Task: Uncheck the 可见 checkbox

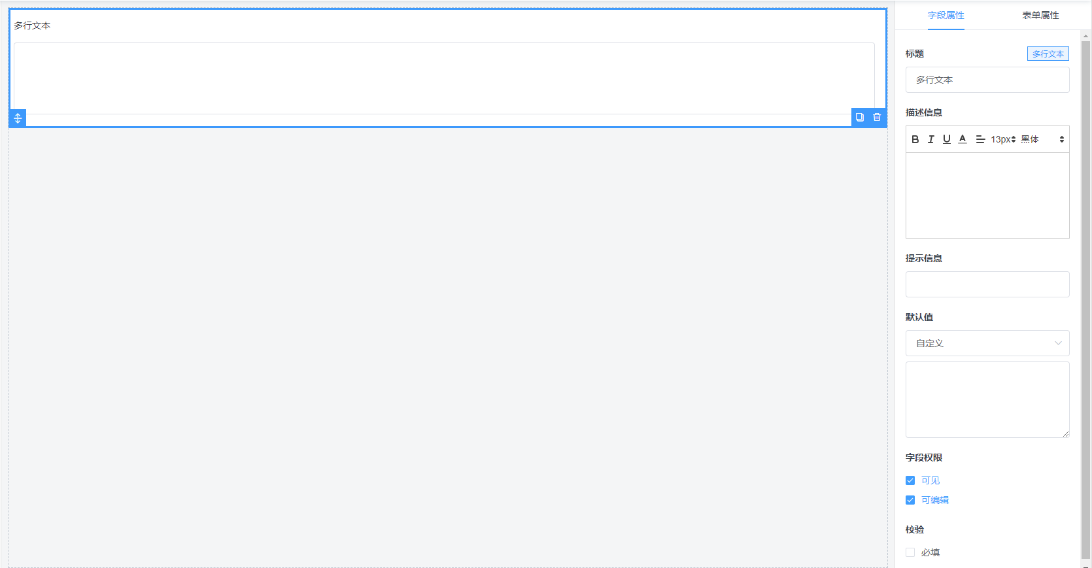Action: [x=910, y=480]
